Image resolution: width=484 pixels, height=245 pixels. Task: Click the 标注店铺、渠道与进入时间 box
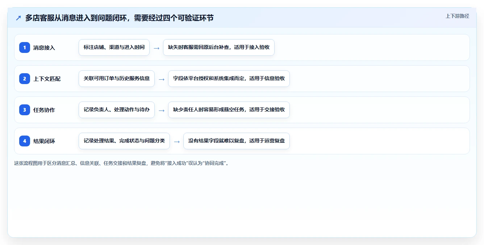click(114, 47)
